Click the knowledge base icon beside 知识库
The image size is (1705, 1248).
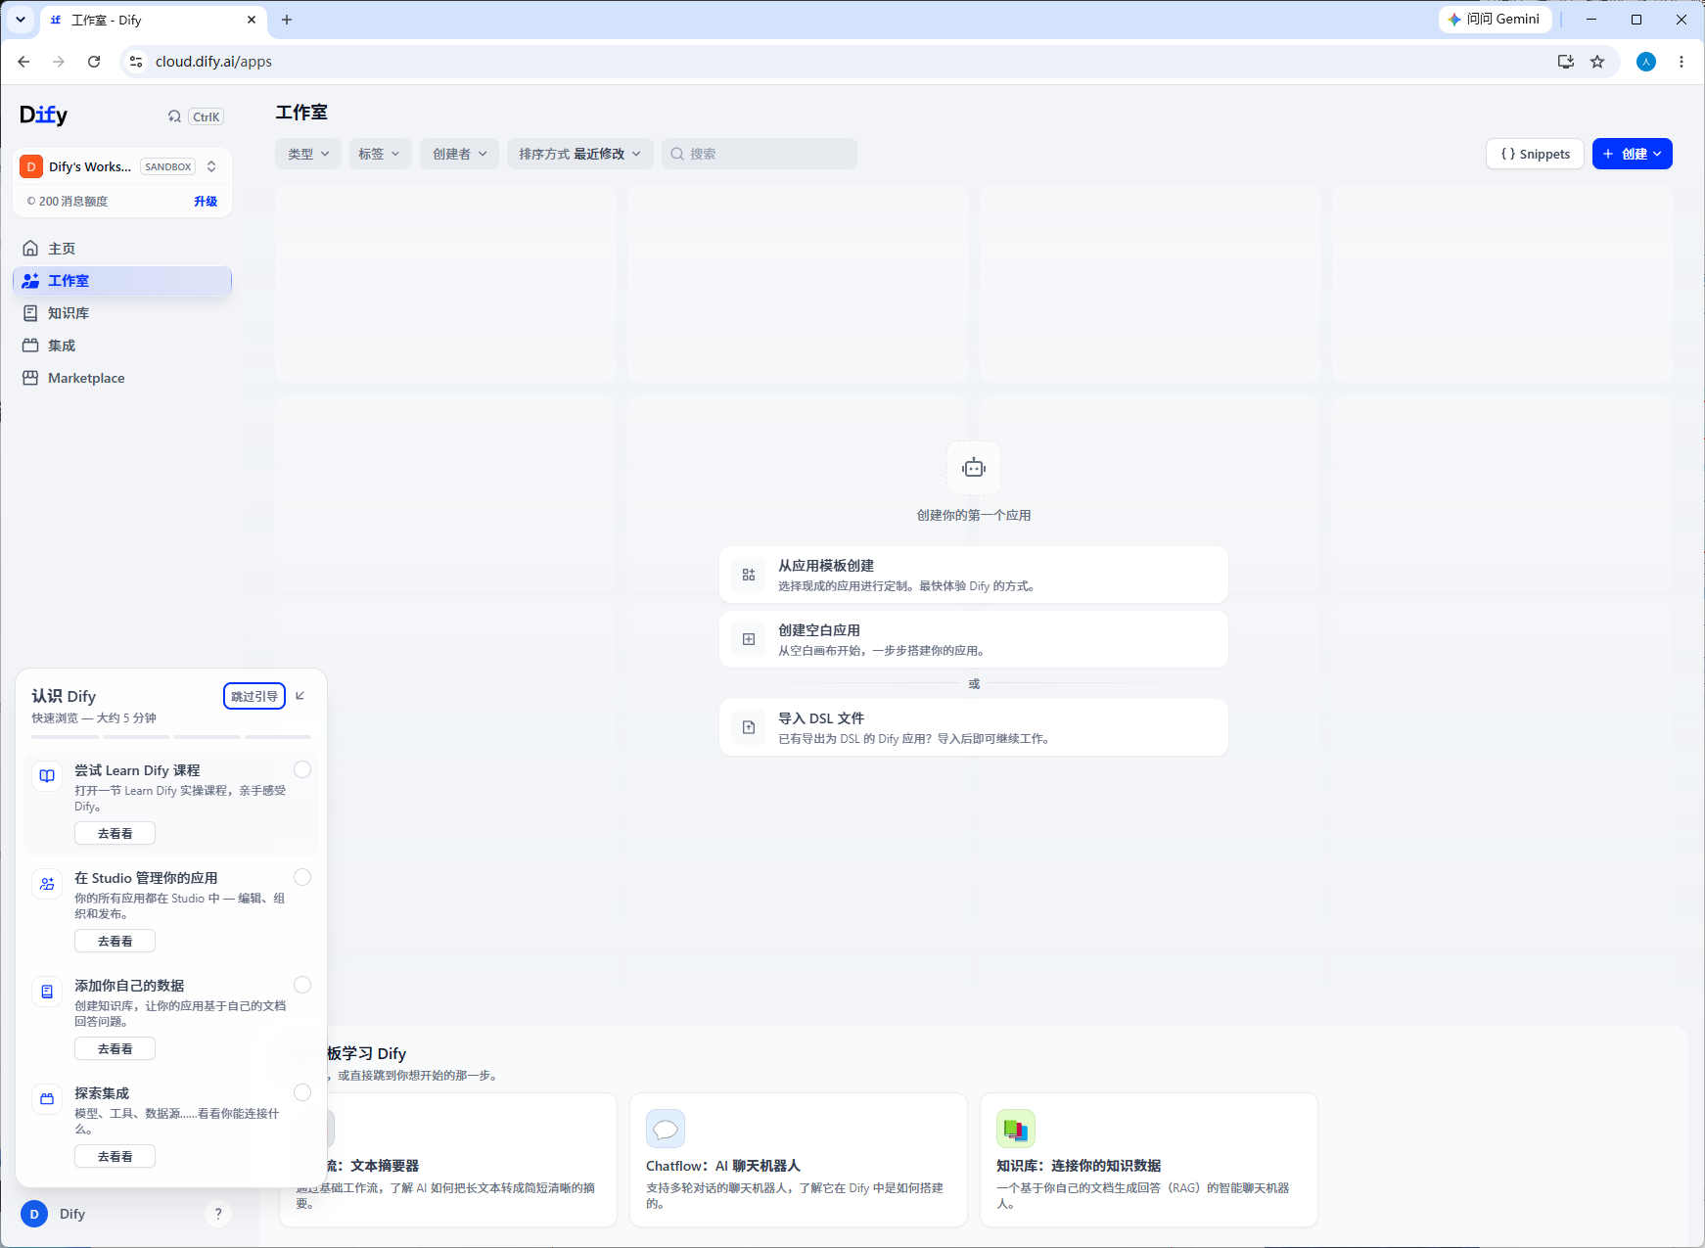[x=30, y=313]
